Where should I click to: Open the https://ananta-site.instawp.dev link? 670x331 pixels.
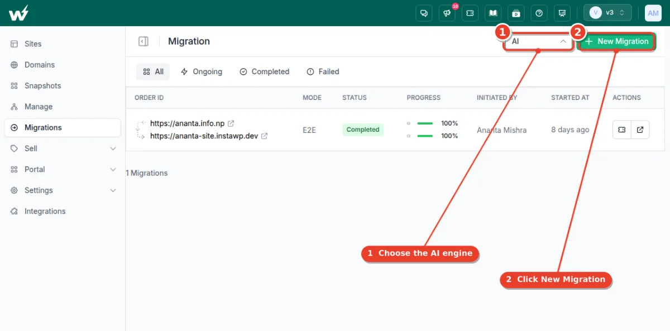(x=204, y=136)
